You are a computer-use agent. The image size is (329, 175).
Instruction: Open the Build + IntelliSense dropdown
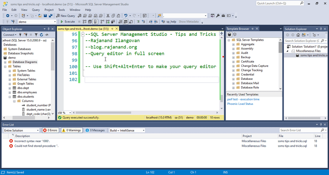[x=144, y=130]
